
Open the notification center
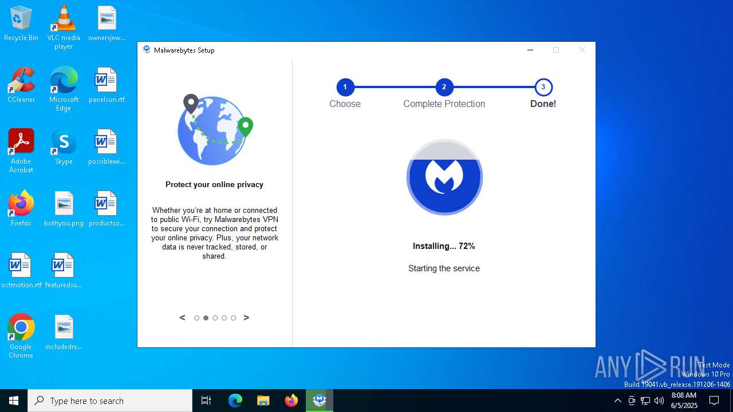pos(714,401)
